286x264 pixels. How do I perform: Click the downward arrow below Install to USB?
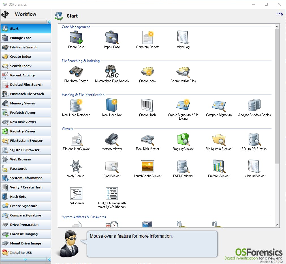[25, 259]
